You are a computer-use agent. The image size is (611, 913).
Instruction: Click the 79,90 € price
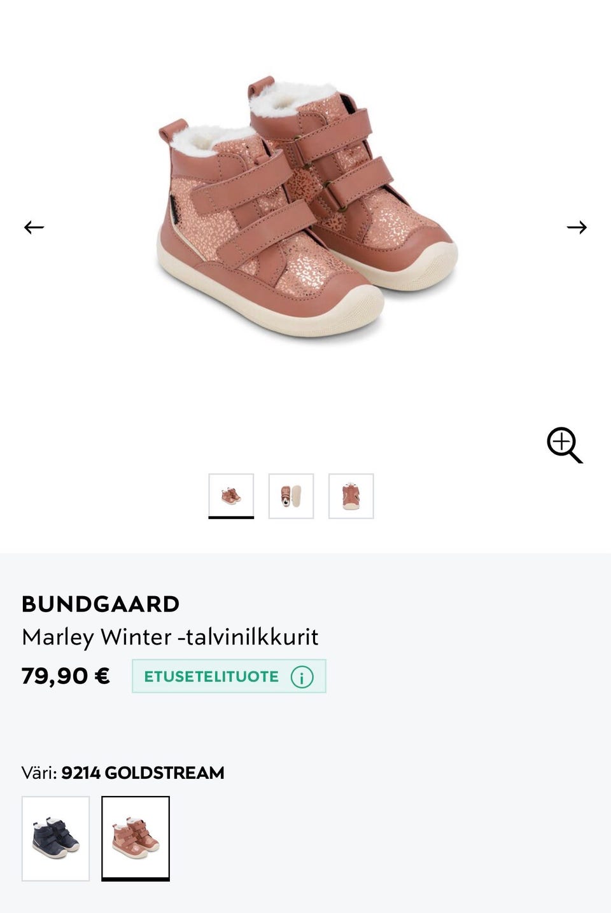coord(66,676)
